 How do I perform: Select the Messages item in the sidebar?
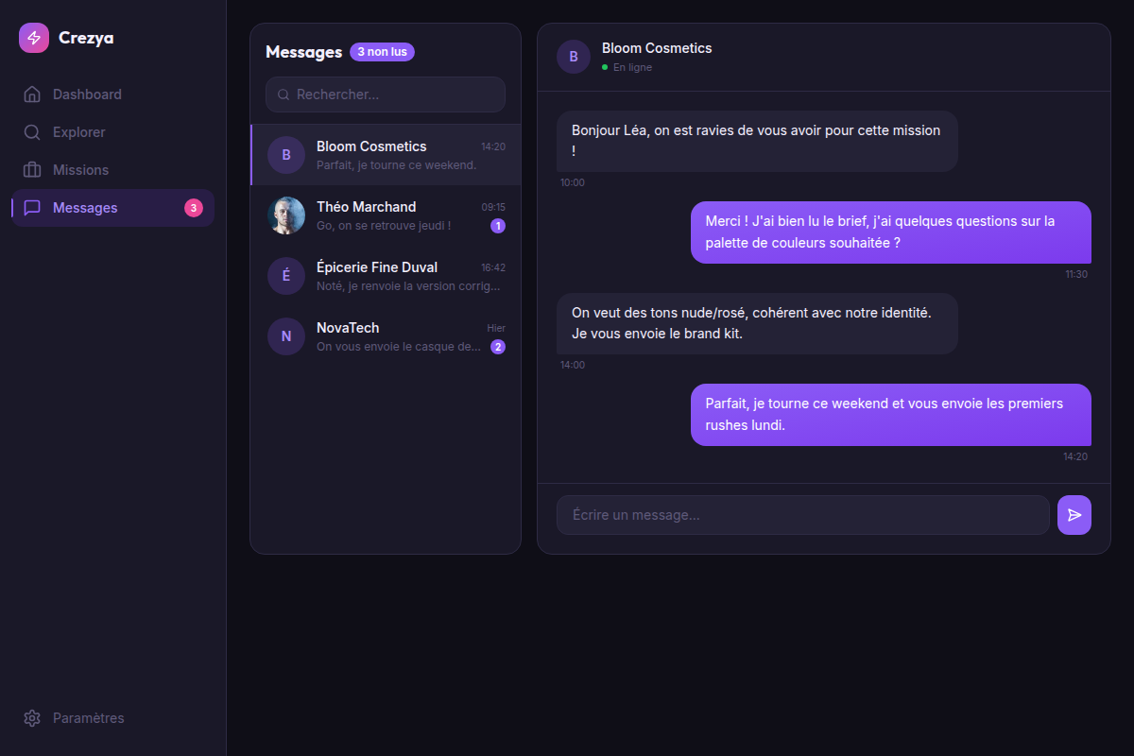[113, 208]
